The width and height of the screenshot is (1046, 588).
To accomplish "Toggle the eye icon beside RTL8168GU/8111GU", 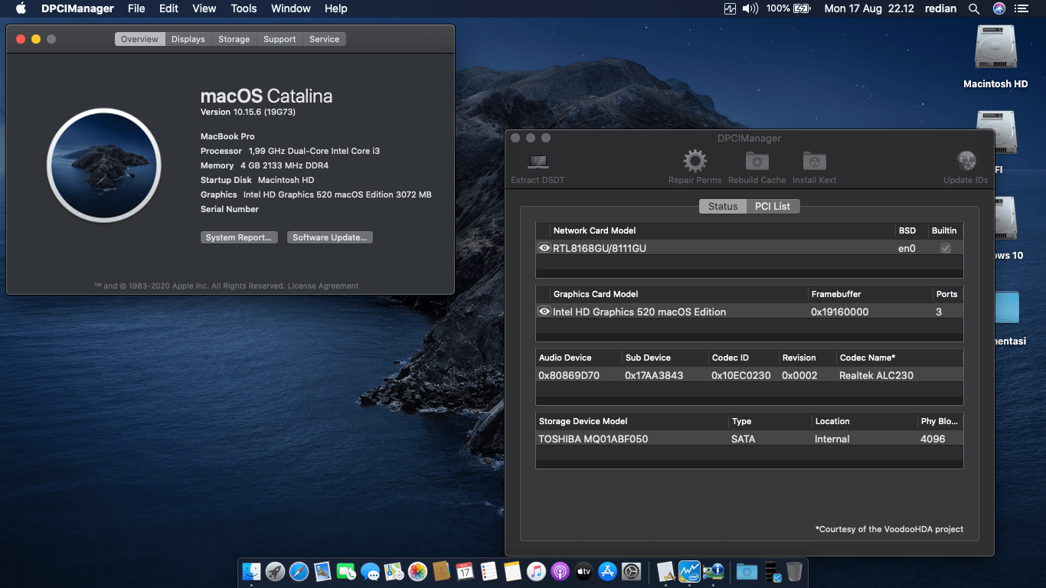I will tap(544, 248).
